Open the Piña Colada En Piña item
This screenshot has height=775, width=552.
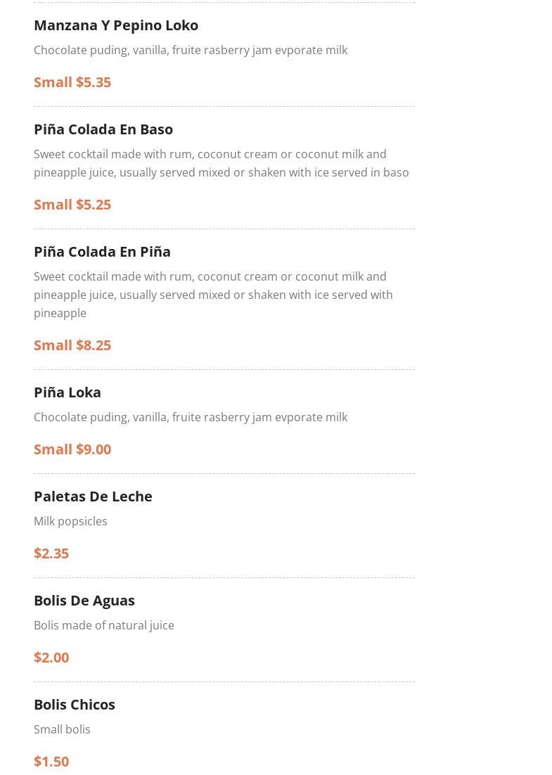pyautogui.click(x=102, y=252)
